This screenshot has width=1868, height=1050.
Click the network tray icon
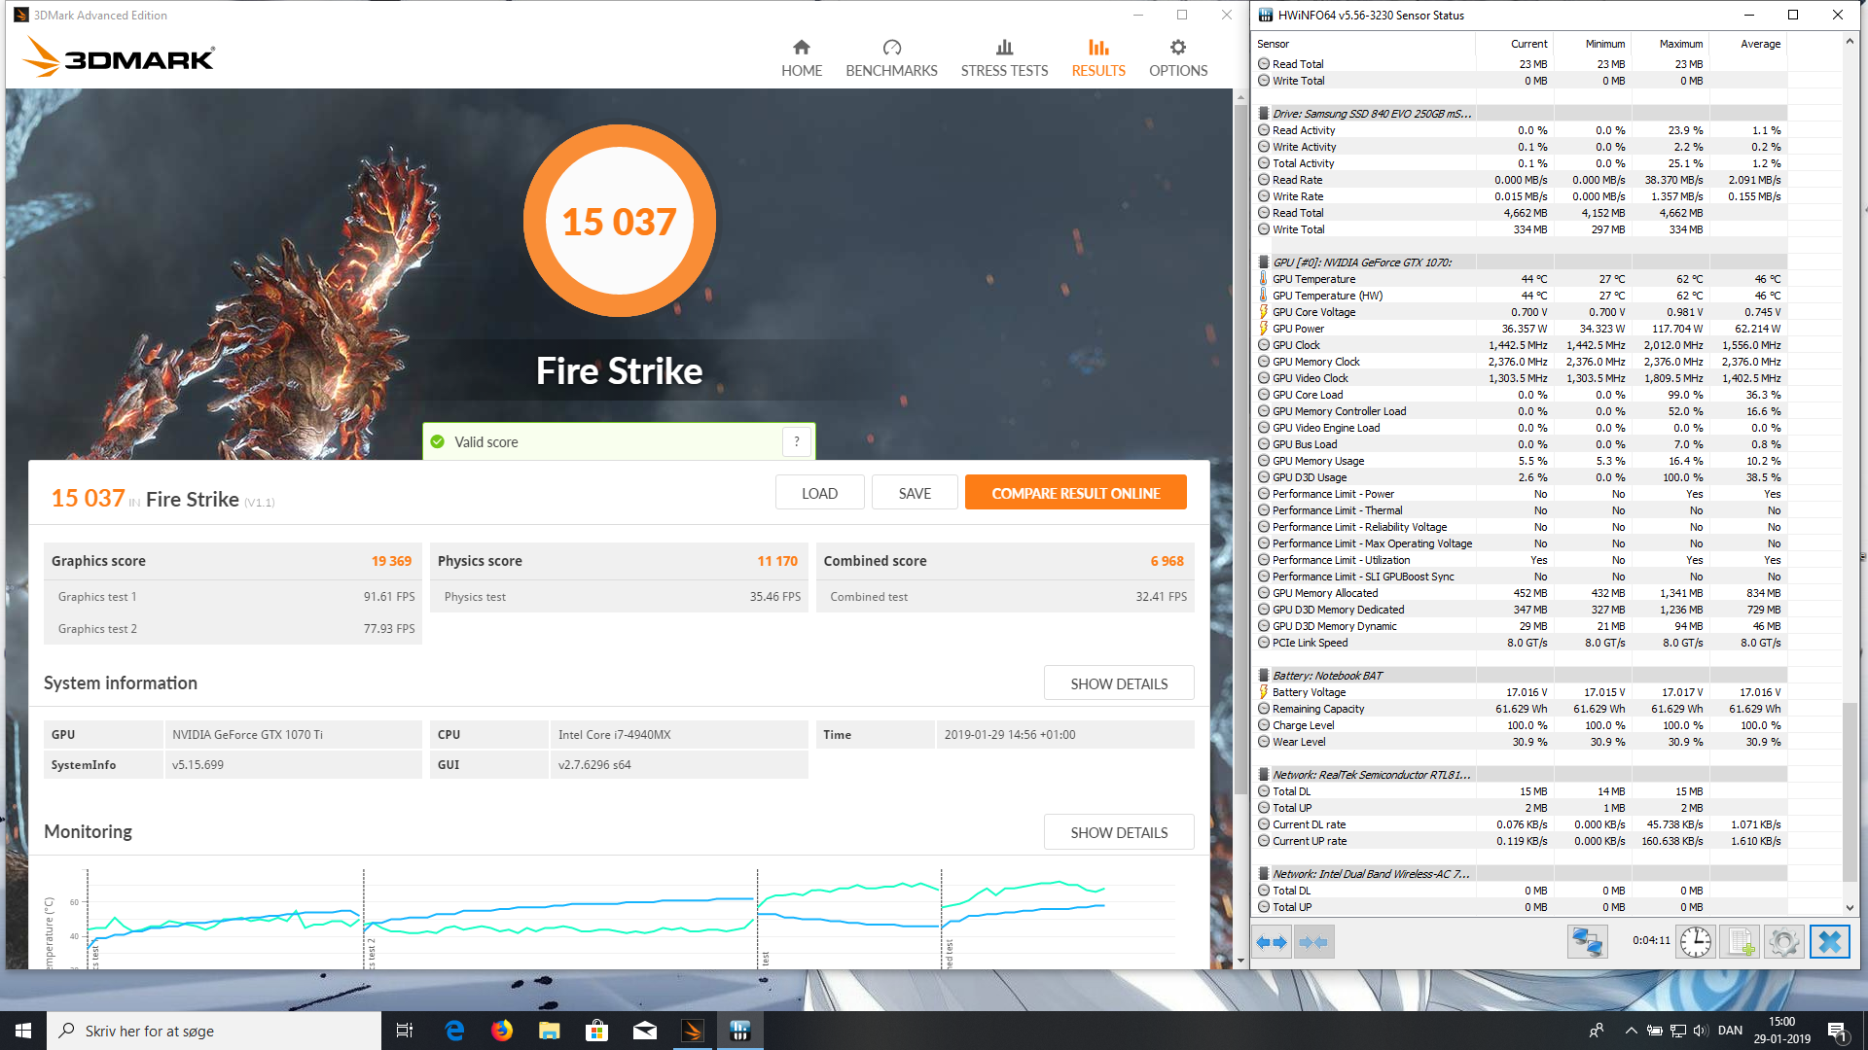pyautogui.click(x=1678, y=1031)
